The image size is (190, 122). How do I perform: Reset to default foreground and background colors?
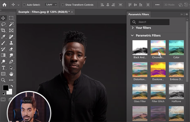pos(3,94)
